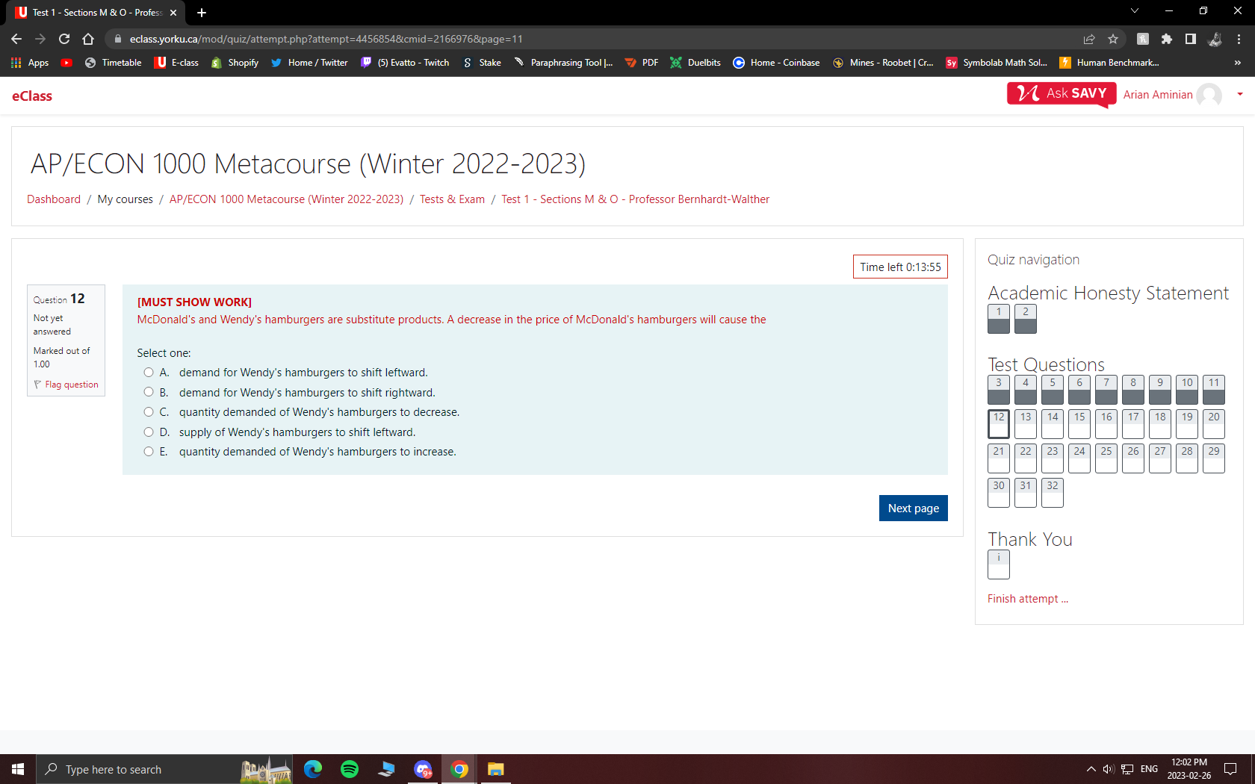The image size is (1255, 784).
Task: Reload the quiz page
Action: pyautogui.click(x=64, y=39)
